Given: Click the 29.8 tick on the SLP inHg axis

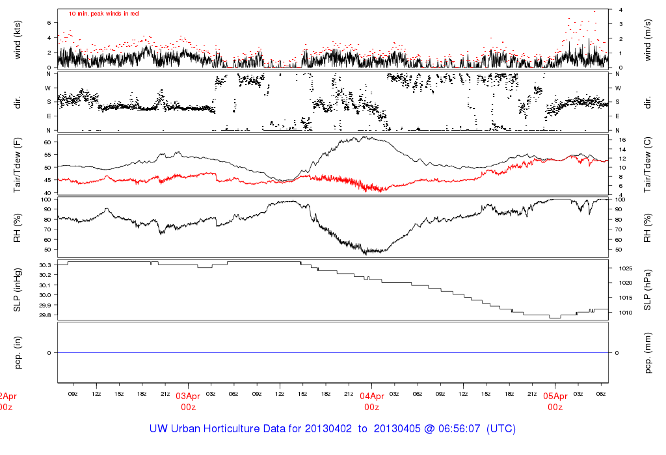Looking at the screenshot, I should (45, 315).
